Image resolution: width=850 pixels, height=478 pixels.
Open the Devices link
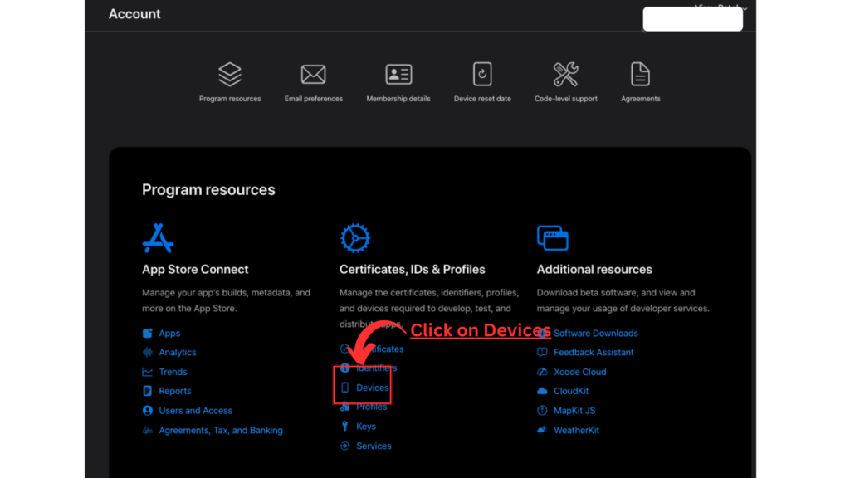point(372,388)
